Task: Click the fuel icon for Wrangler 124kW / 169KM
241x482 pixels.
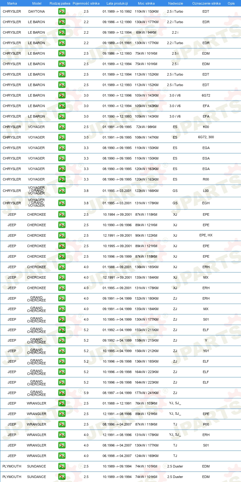Action: 62,456
